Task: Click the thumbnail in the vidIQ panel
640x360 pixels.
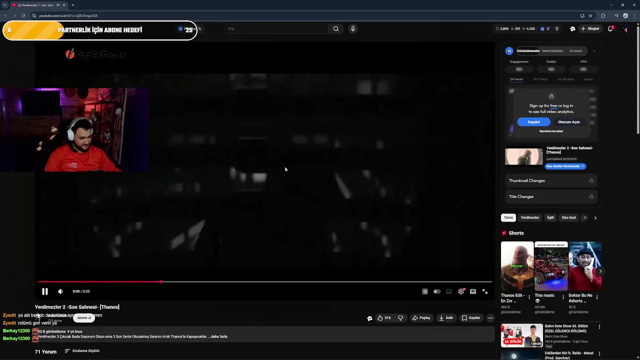Action: tap(524, 156)
